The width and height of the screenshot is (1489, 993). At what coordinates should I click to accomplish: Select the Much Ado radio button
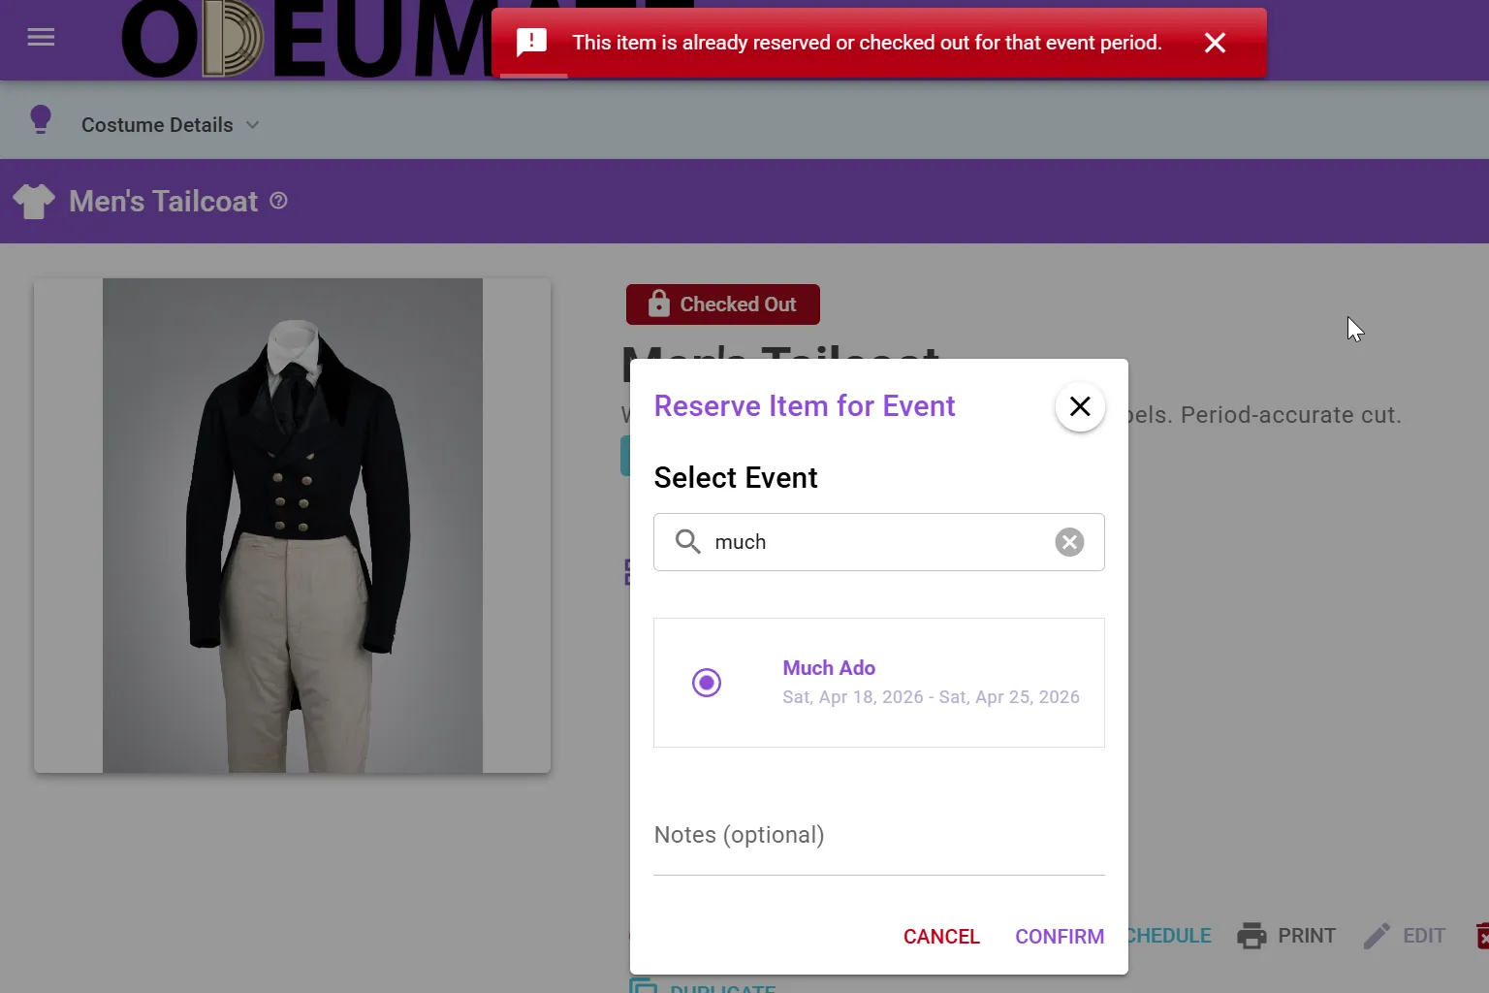click(707, 683)
